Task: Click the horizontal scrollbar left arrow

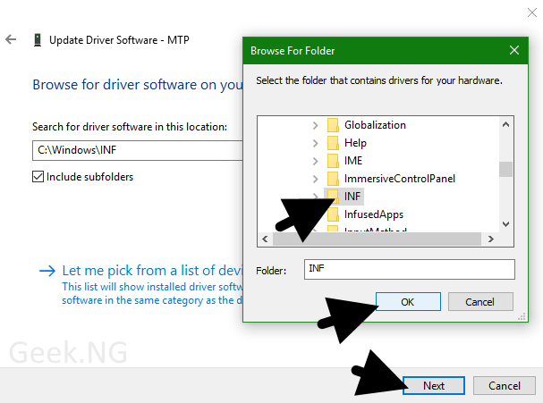Action: point(266,239)
